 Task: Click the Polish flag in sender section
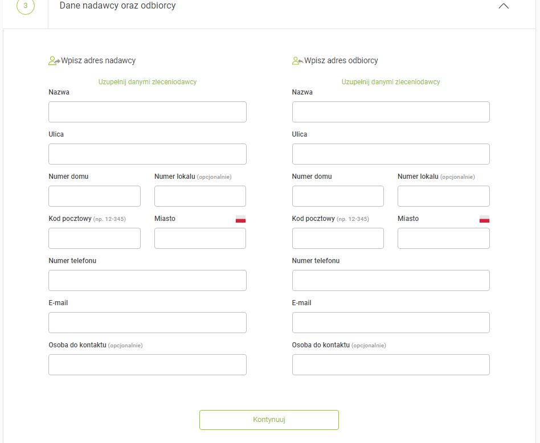(240, 219)
